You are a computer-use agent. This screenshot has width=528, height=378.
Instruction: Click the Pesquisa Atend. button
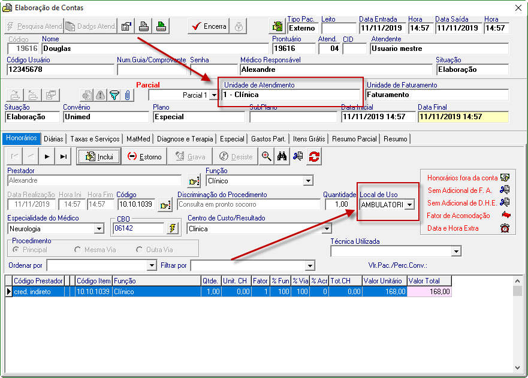tap(34, 26)
